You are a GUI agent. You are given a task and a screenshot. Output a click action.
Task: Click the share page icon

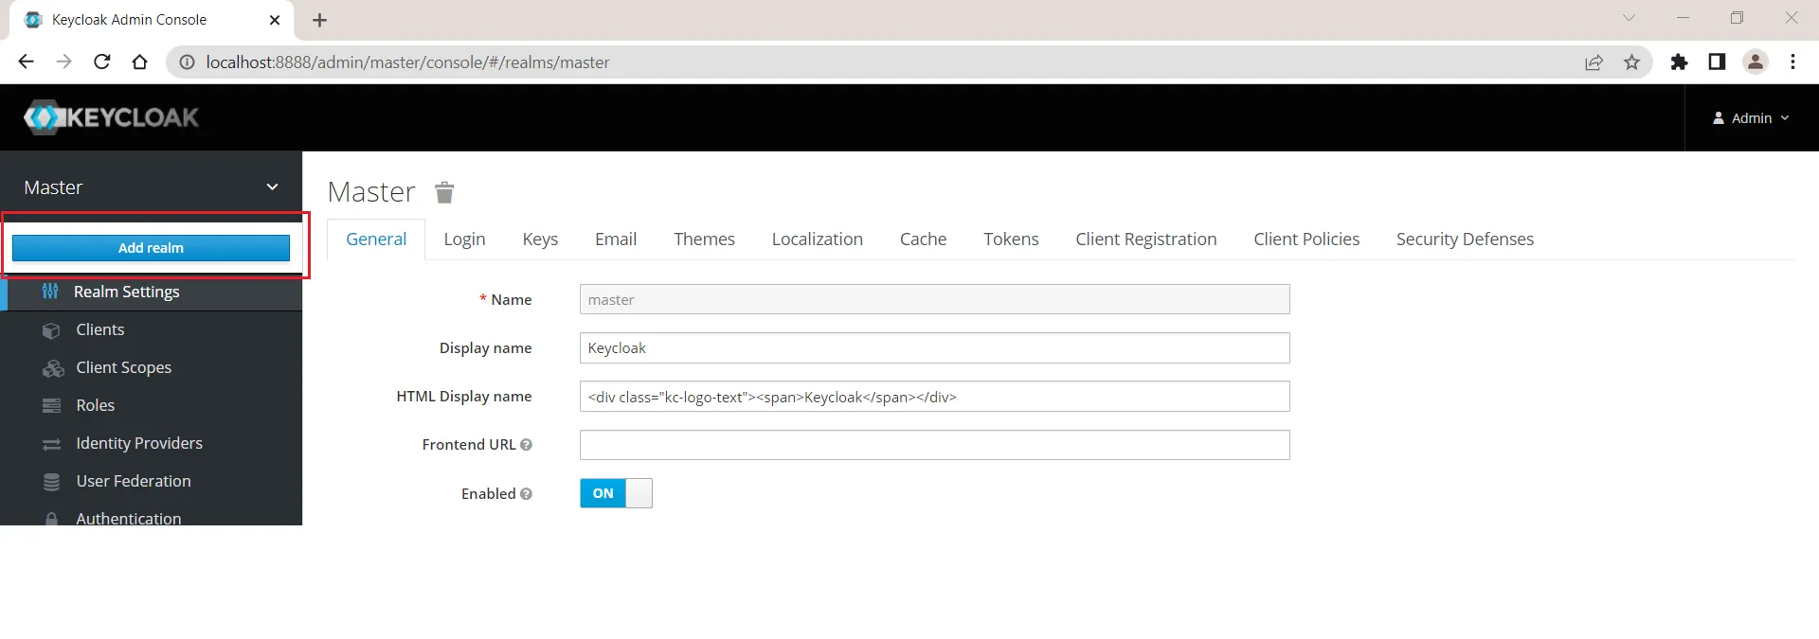point(1594,62)
